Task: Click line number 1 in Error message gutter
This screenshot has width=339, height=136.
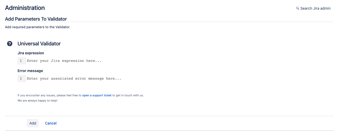Action: tap(21, 79)
